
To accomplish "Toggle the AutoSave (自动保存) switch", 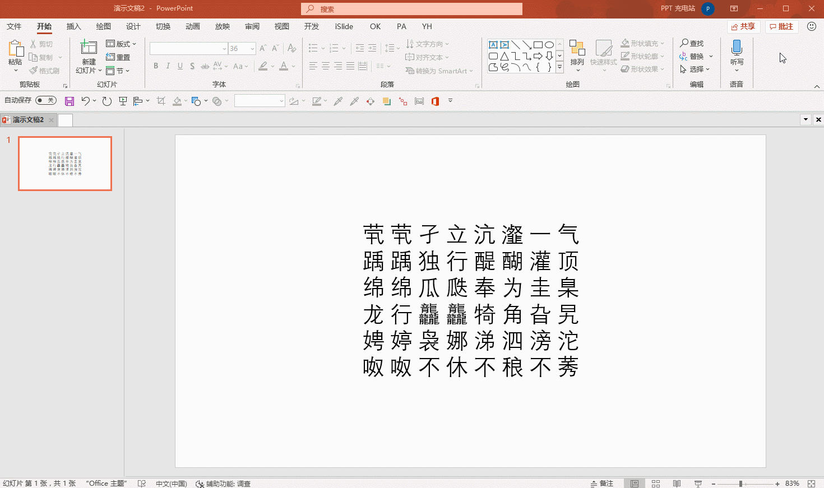I will (45, 100).
